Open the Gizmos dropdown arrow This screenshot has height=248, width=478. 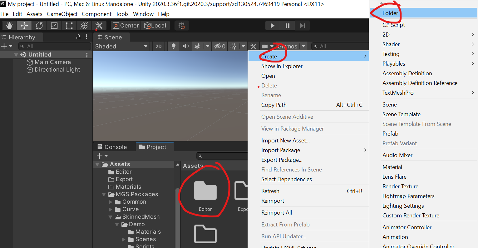(x=303, y=46)
